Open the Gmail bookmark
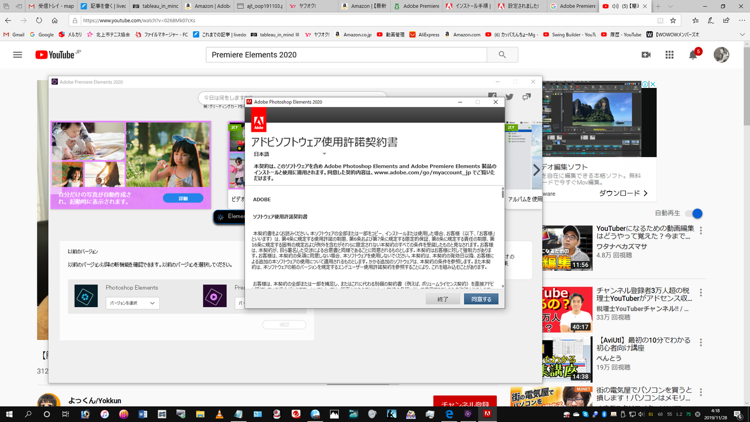The width and height of the screenshot is (750, 422). [14, 35]
